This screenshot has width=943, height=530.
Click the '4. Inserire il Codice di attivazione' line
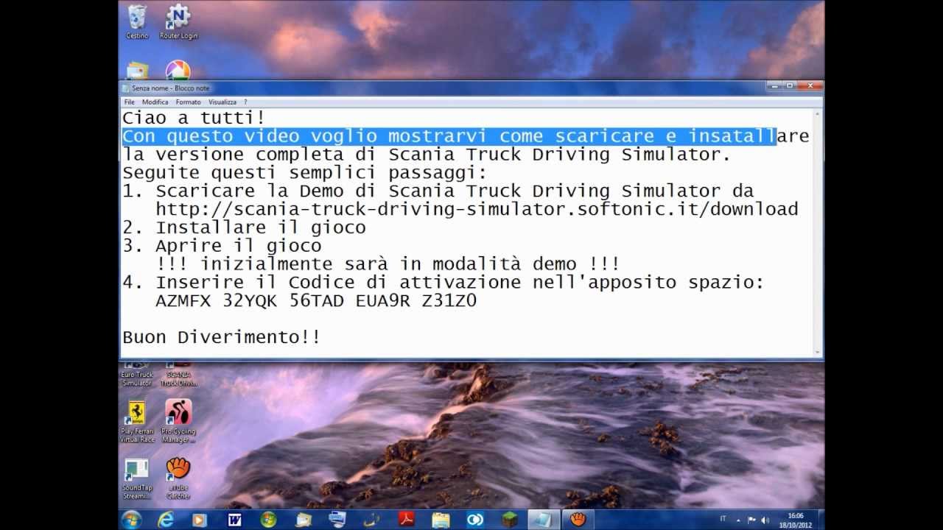coord(444,283)
